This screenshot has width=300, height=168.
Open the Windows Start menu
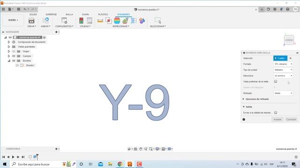(5, 164)
